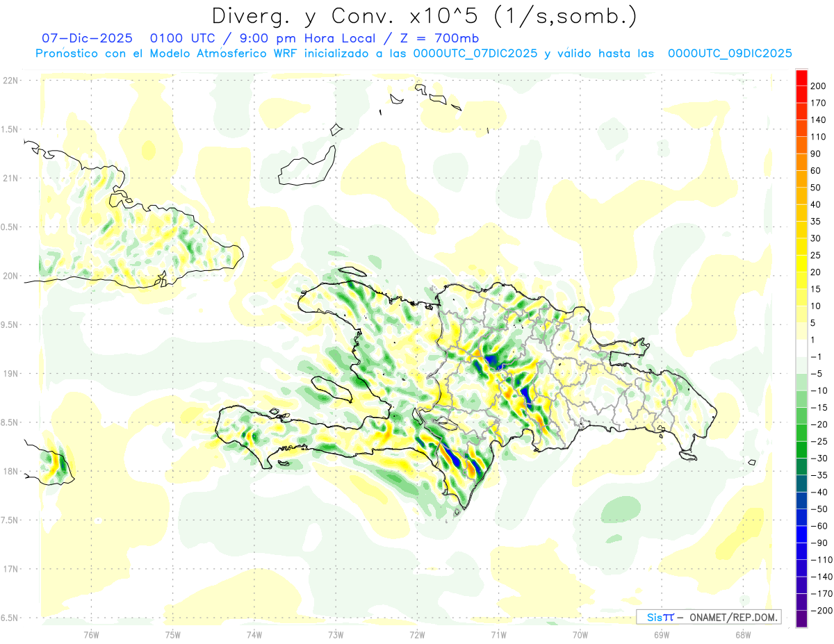The height and width of the screenshot is (644, 834).
Task: Select the blue colorbar swatch between -60 and -90
Action: coord(801,534)
